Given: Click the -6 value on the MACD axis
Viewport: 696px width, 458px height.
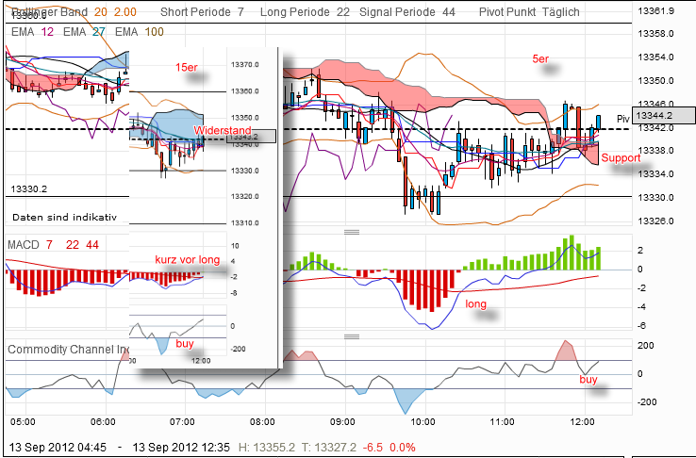Looking at the screenshot, I should [642, 326].
